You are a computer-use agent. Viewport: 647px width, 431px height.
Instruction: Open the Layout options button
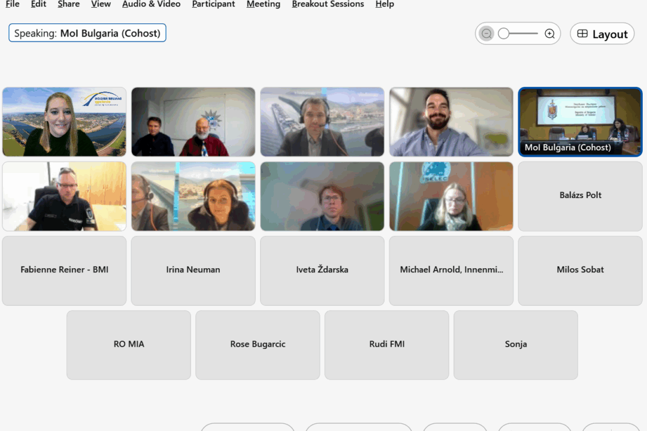(602, 34)
